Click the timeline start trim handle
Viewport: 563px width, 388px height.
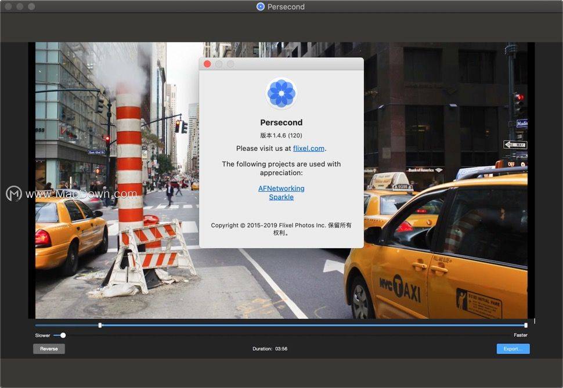click(x=100, y=325)
